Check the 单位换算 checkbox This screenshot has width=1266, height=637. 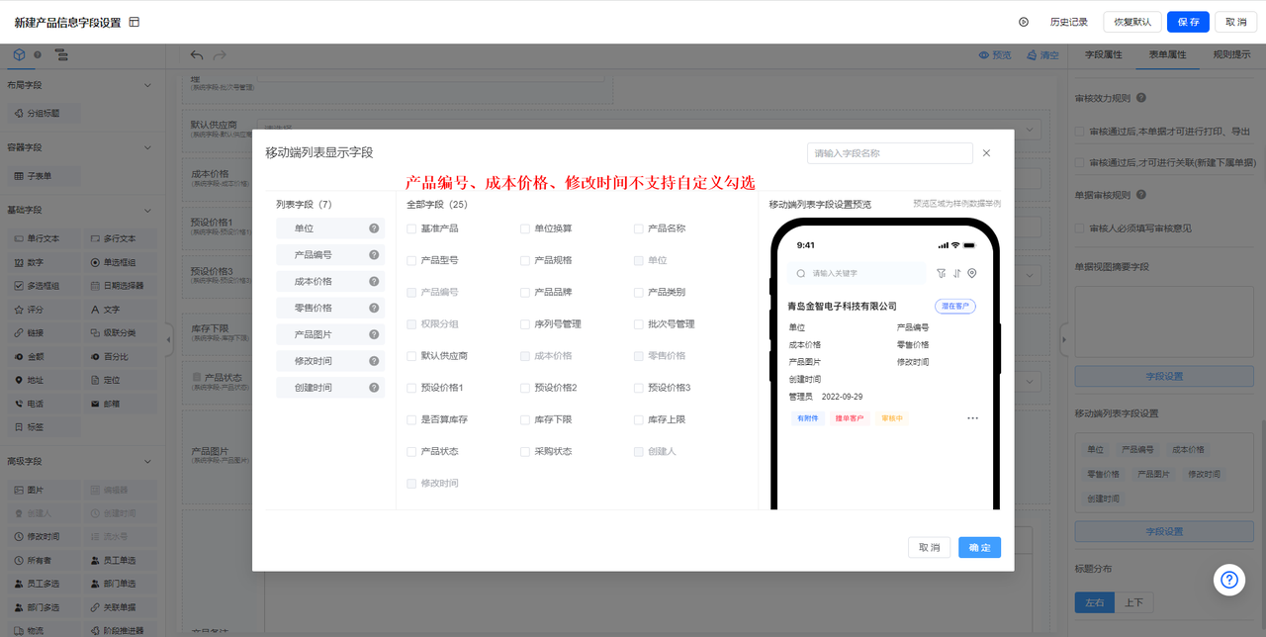525,228
